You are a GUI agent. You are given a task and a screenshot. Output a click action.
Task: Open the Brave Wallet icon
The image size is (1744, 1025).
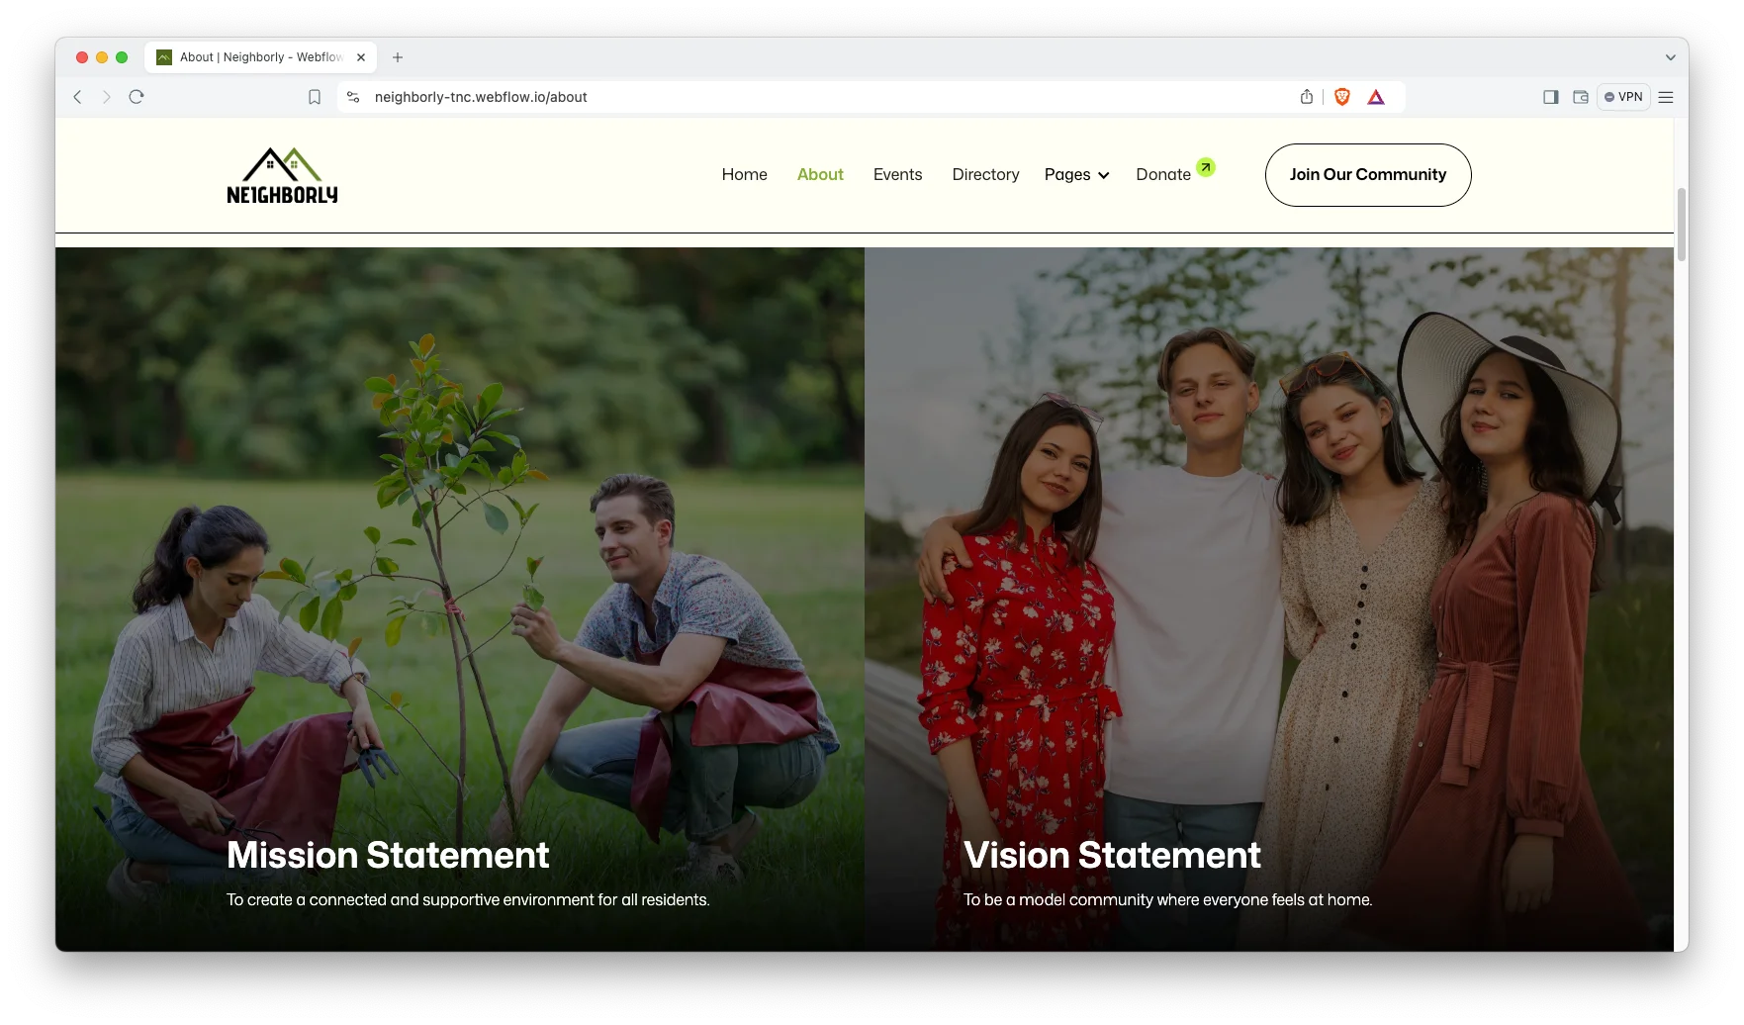(x=1580, y=97)
